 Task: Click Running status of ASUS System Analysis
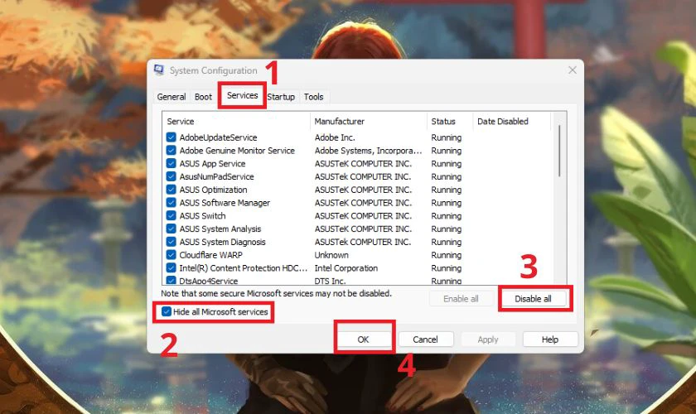446,229
